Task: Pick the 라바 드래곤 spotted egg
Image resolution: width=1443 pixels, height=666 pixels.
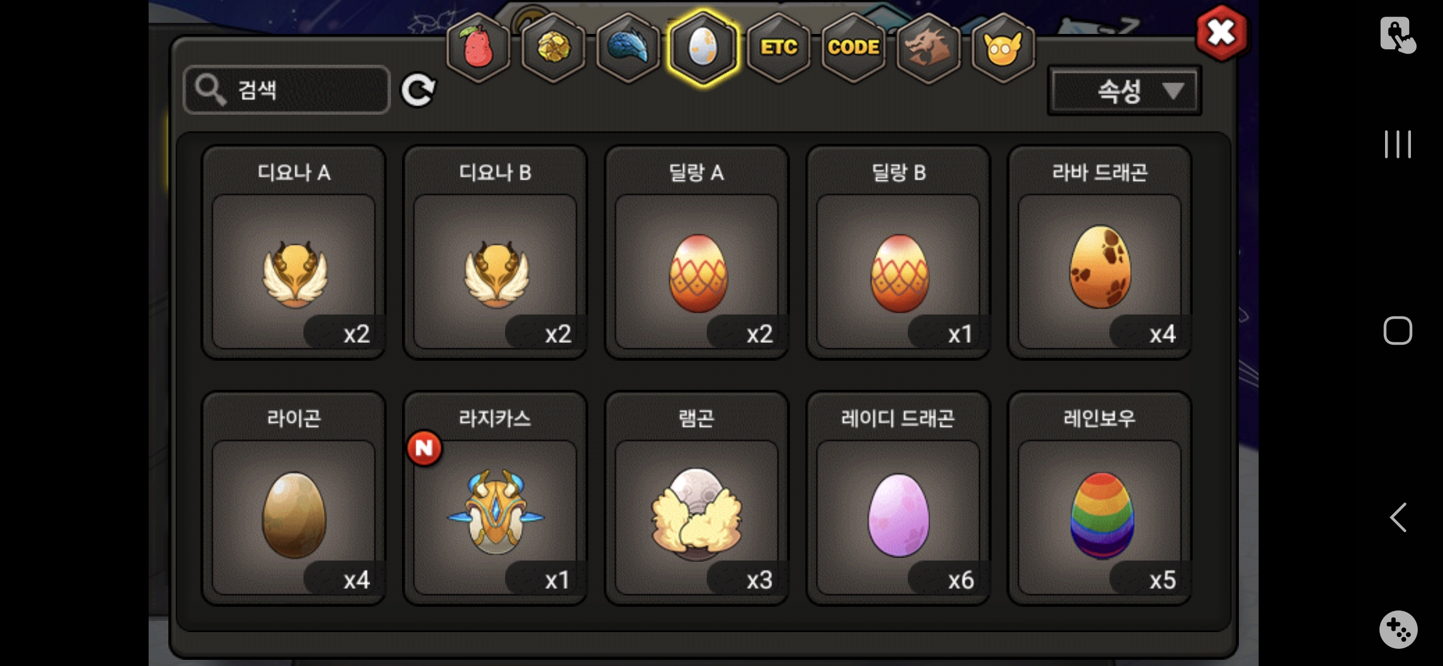Action: [1100, 252]
